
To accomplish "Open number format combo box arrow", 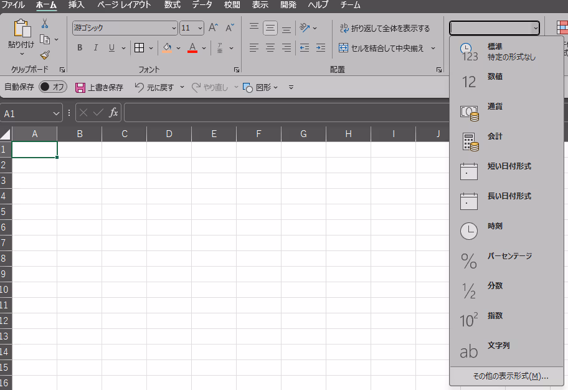I will pos(536,28).
